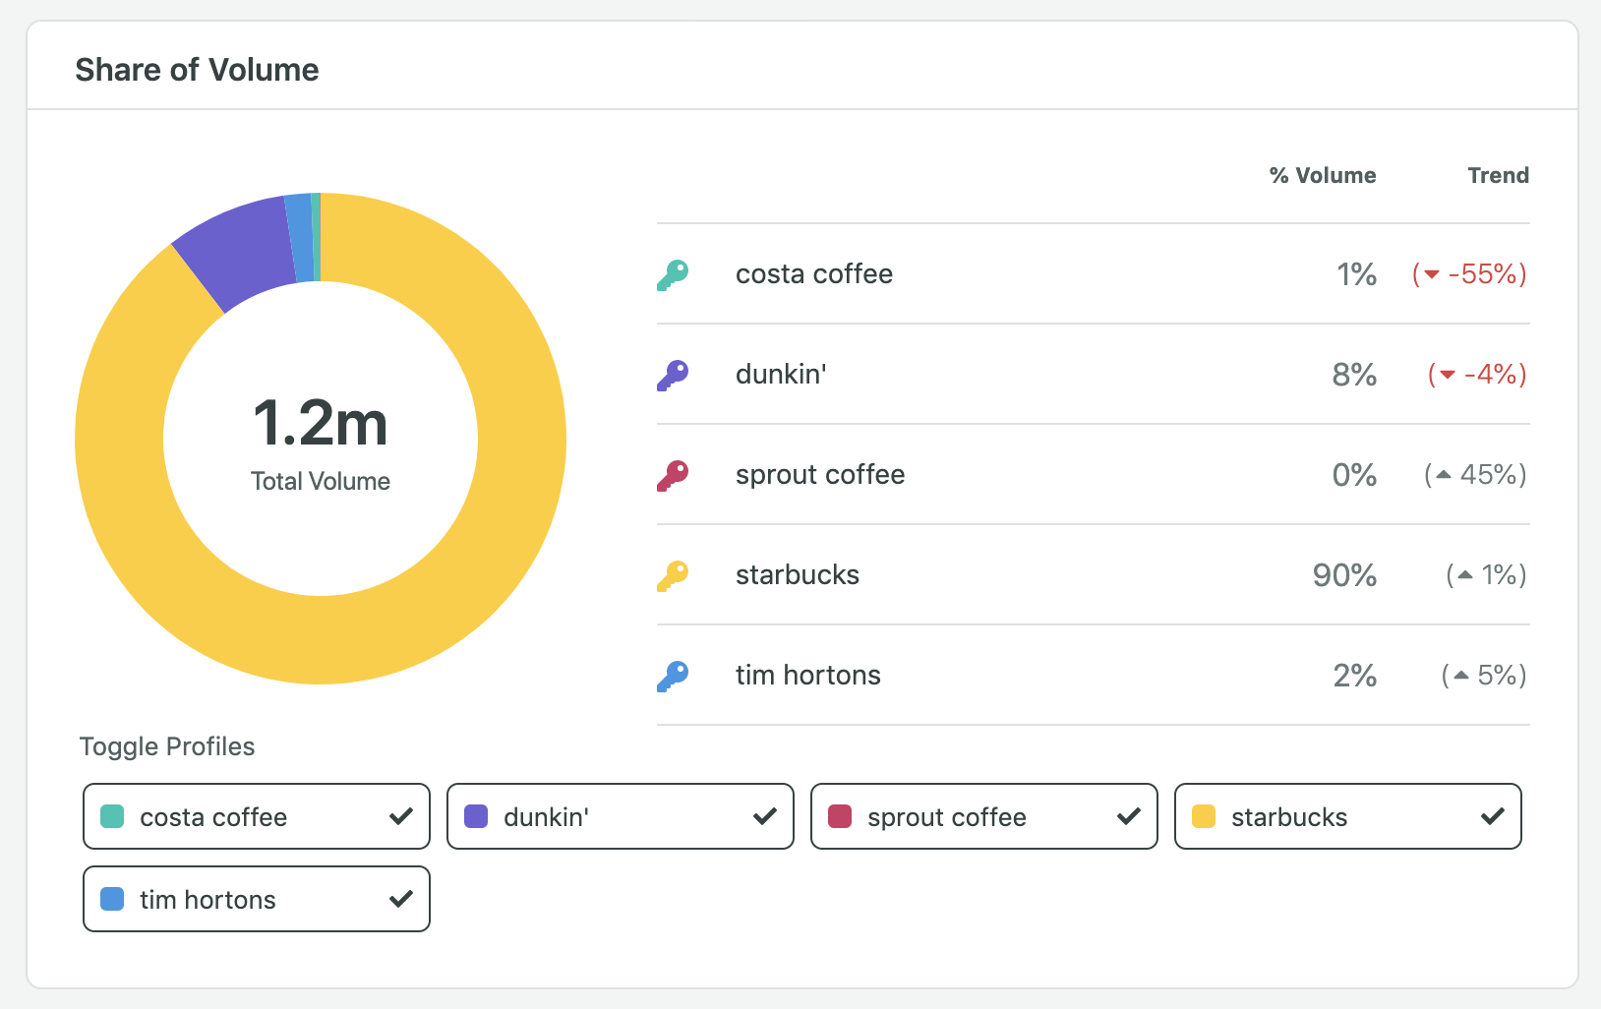Click the down arrow in costa coffee trend
The height and width of the screenshot is (1009, 1601).
[1432, 274]
